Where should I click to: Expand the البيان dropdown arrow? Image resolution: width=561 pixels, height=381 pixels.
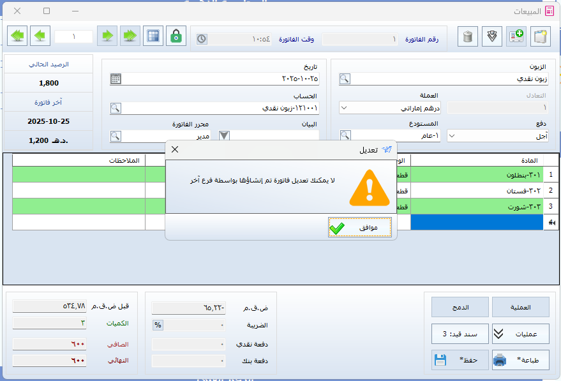click(x=224, y=136)
